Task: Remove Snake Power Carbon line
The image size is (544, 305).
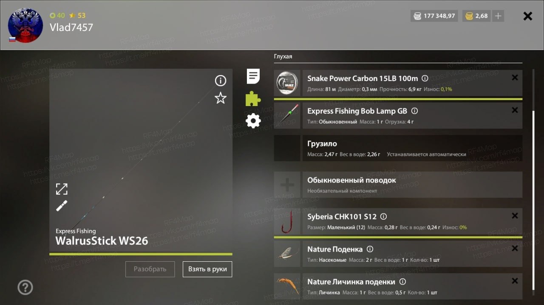Action: click(x=515, y=78)
